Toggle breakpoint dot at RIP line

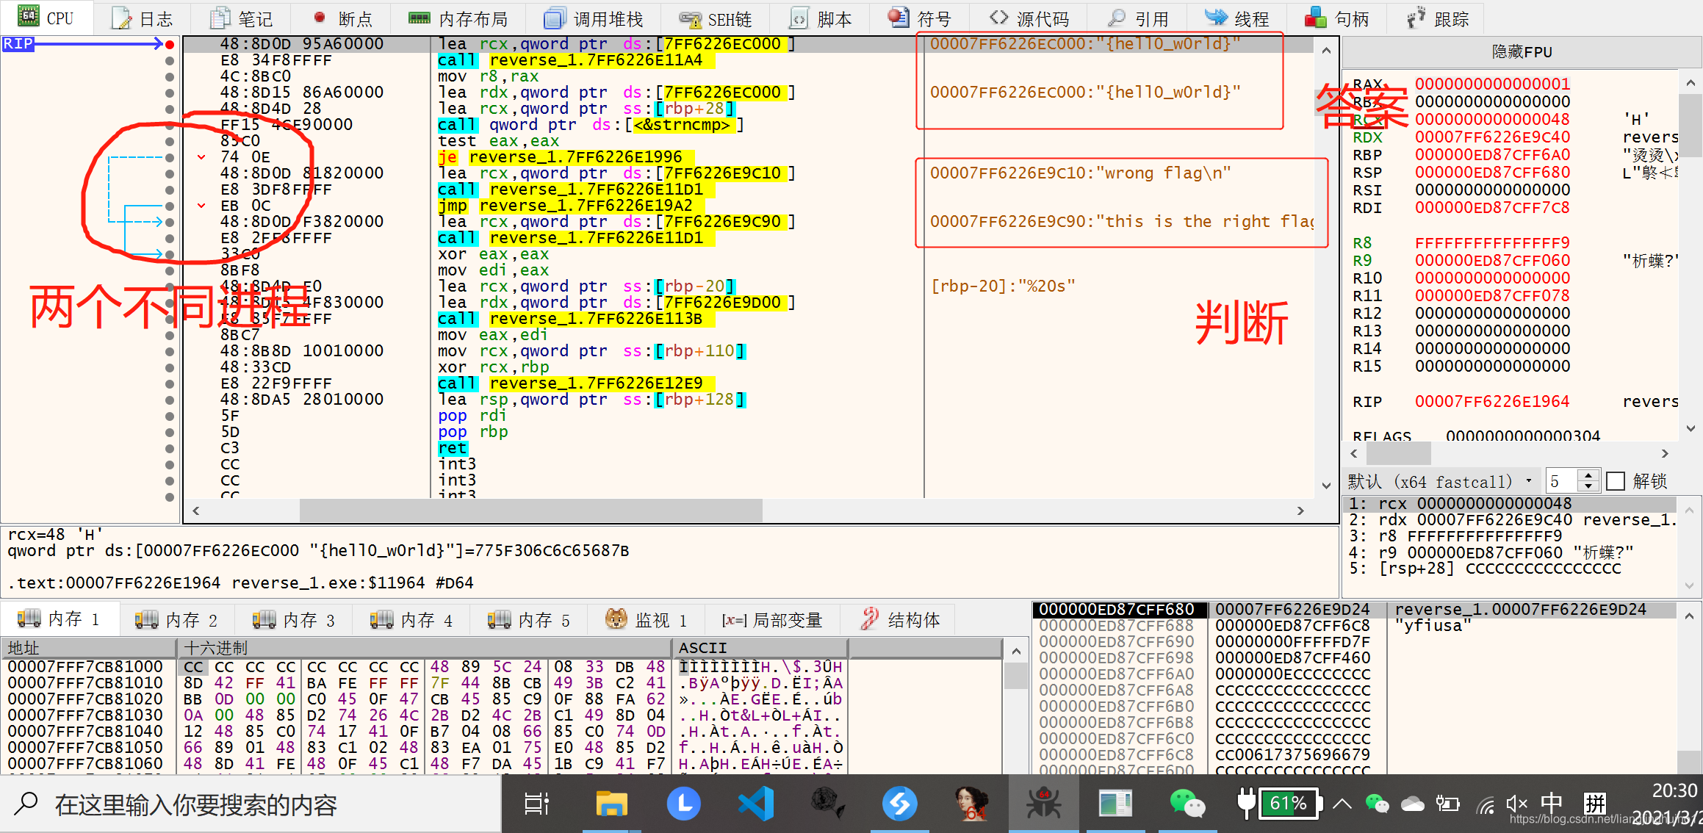click(x=170, y=44)
